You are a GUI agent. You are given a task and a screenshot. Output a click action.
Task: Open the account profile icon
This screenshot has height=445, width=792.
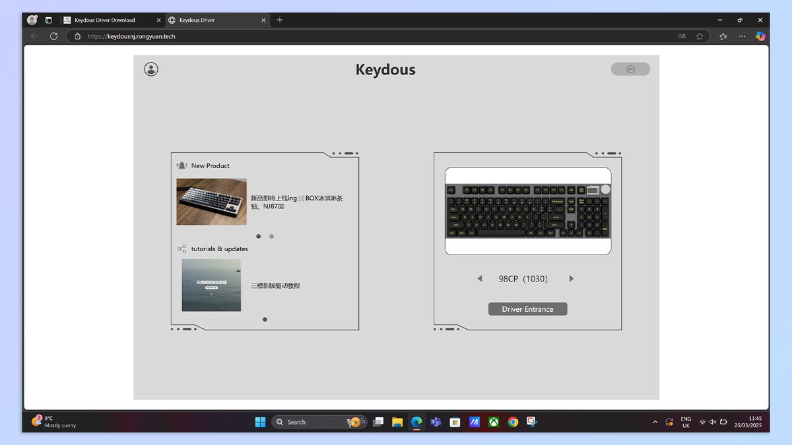click(150, 69)
